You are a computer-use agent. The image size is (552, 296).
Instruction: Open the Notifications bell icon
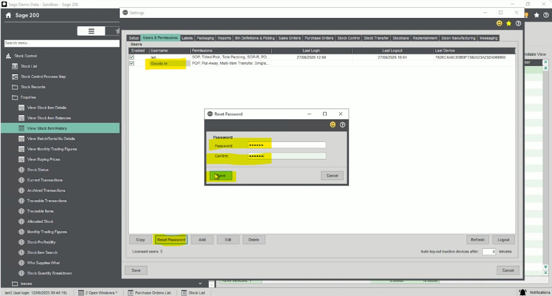[523, 292]
